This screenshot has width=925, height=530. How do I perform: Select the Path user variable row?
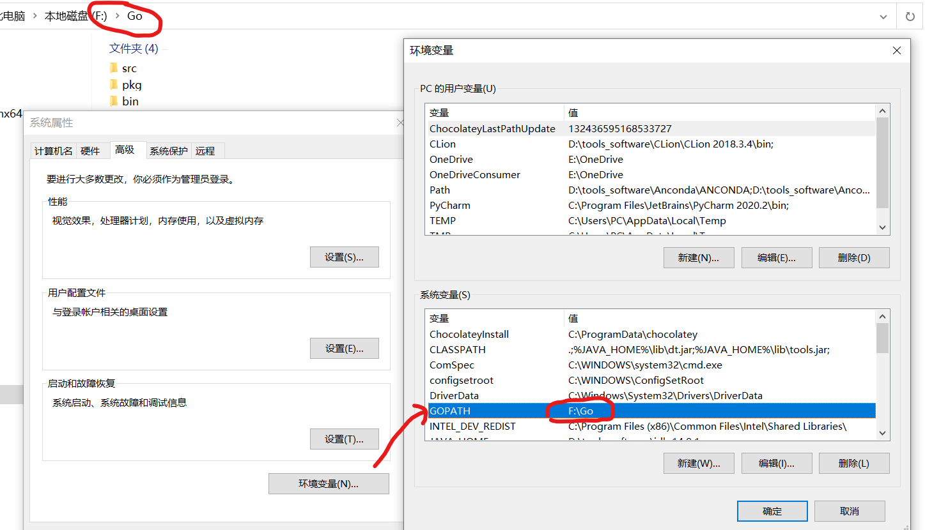pyautogui.click(x=651, y=190)
